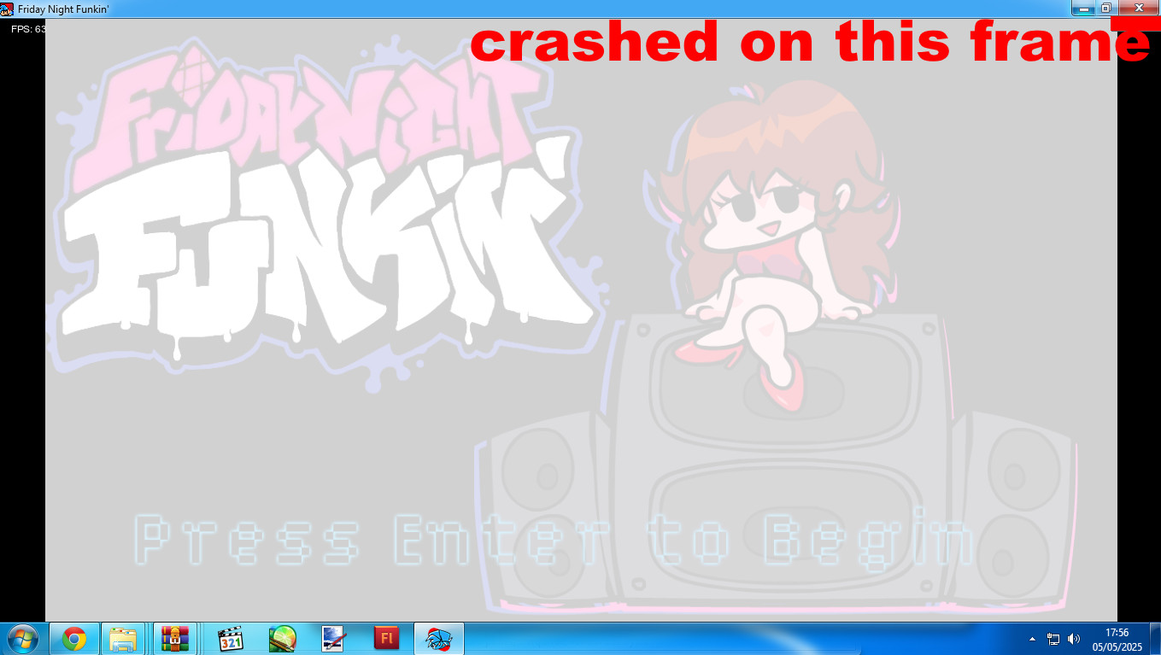
Task: Open the lime slice app in taskbar
Action: click(x=282, y=639)
